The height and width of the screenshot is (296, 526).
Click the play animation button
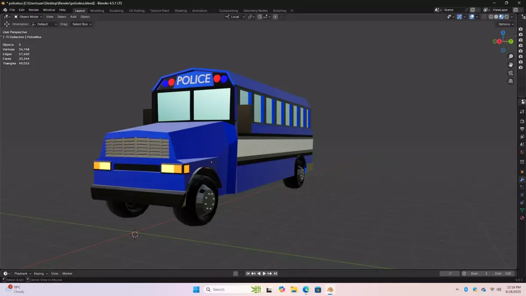(x=264, y=274)
